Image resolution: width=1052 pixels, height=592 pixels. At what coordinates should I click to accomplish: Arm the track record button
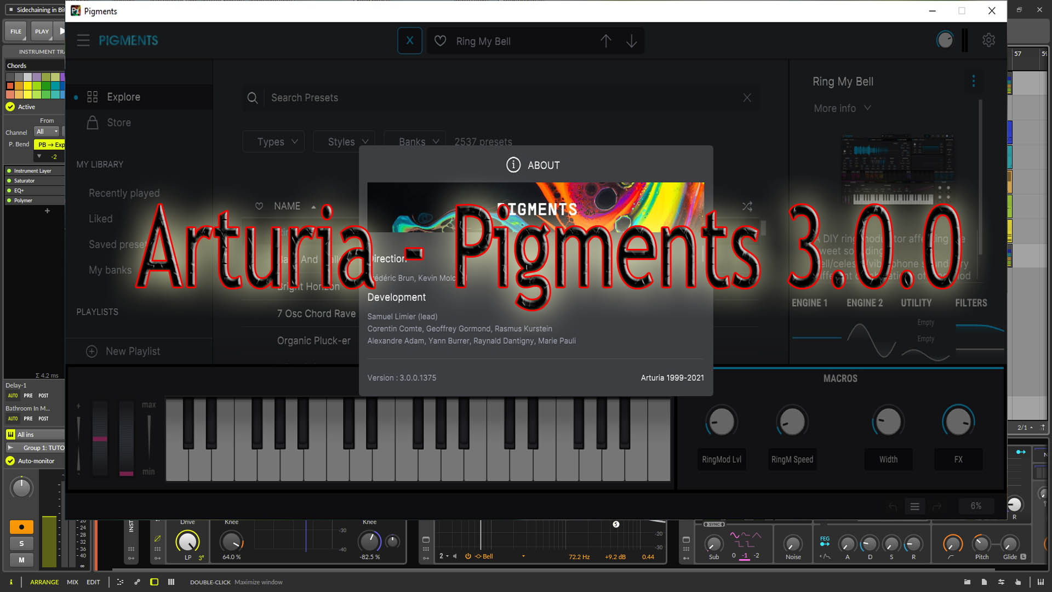[x=21, y=527]
